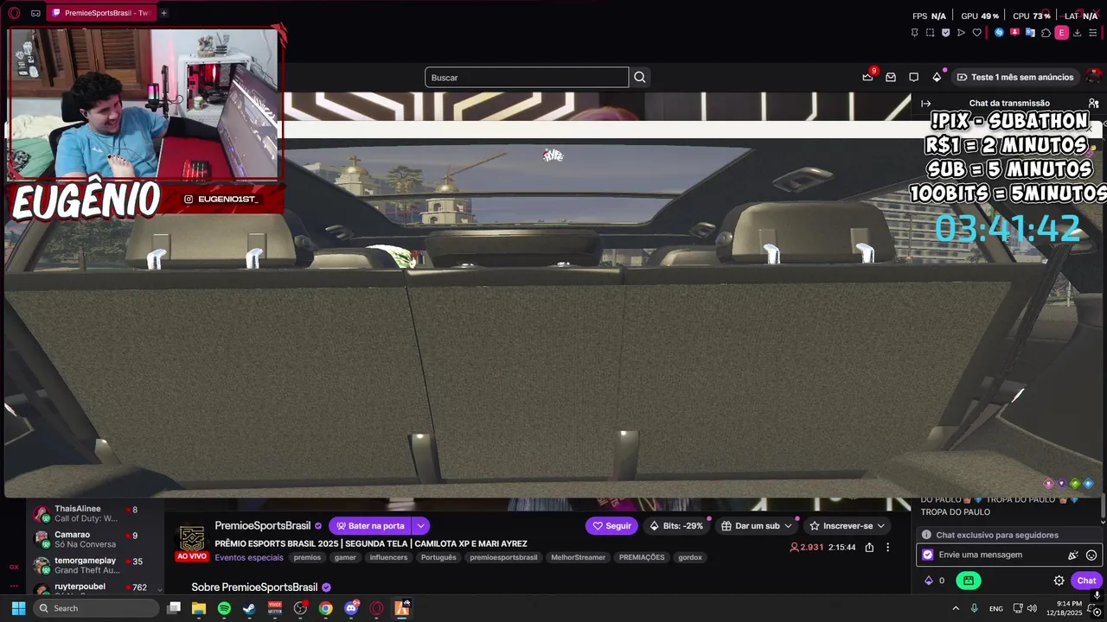Click the green channel points reward button
The height and width of the screenshot is (622, 1107).
click(x=969, y=581)
